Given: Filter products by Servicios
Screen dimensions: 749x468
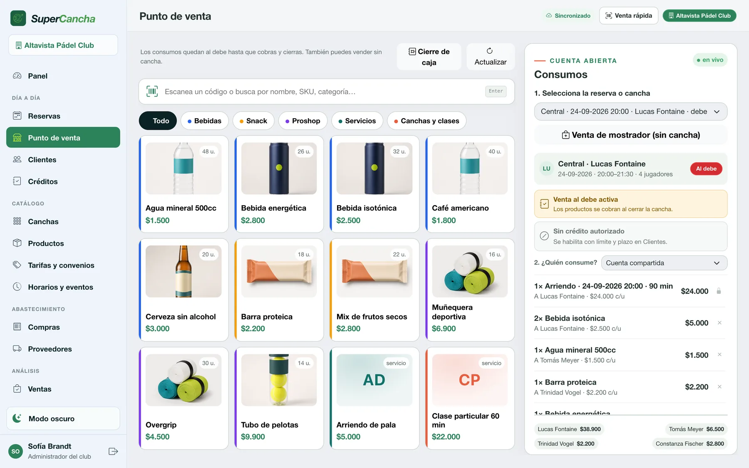Looking at the screenshot, I should [357, 121].
